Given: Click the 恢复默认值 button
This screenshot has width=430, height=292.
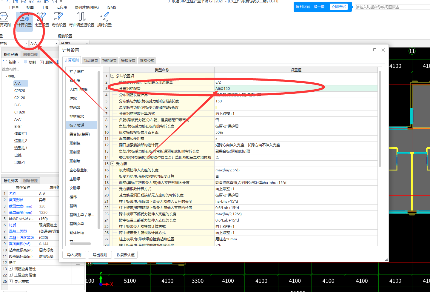Looking at the screenshot, I should point(126,255).
